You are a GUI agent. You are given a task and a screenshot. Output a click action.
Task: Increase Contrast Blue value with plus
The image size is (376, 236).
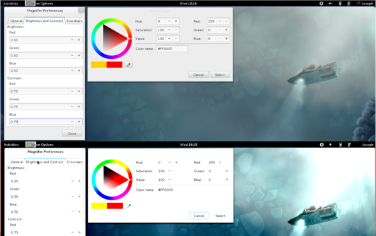(79, 121)
